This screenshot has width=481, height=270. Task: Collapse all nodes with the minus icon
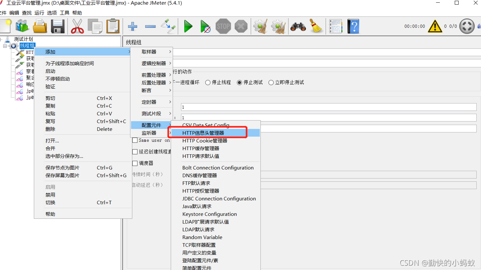[150, 27]
